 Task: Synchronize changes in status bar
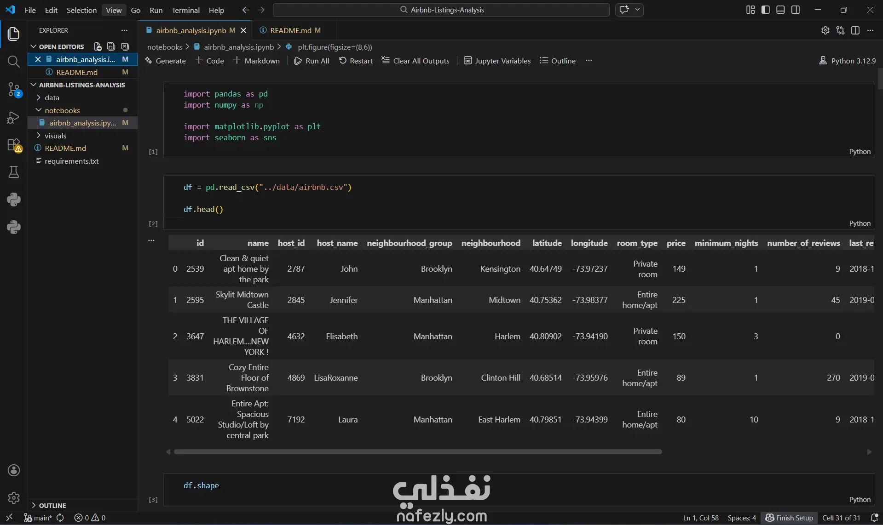(60, 518)
